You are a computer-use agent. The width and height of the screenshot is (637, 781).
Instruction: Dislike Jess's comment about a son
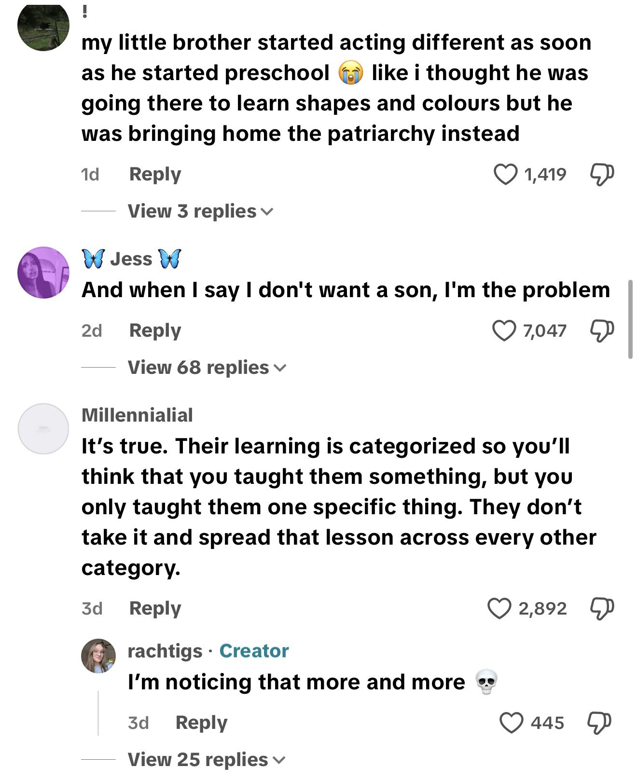[602, 331]
